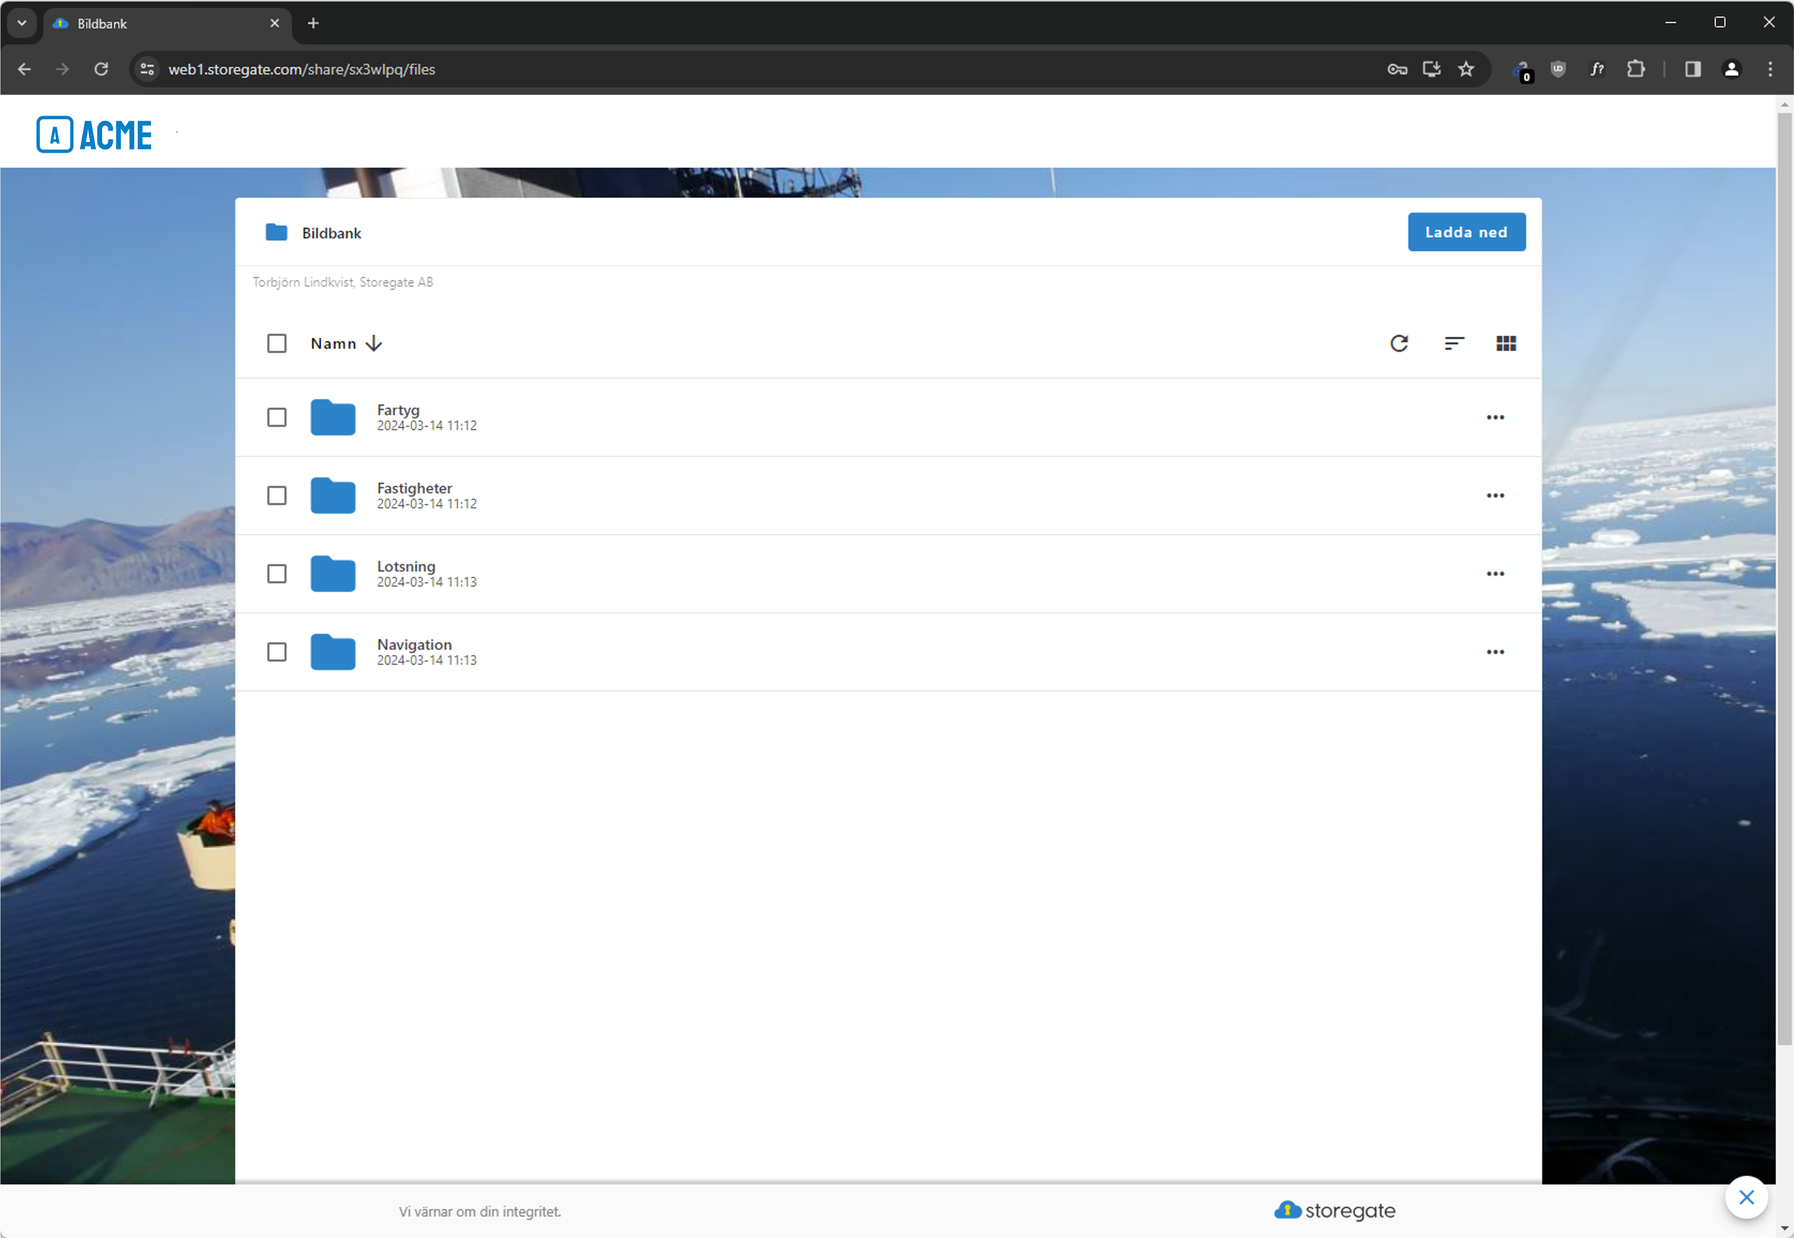
Task: Dismiss the privacy banner with X
Action: click(x=1746, y=1197)
